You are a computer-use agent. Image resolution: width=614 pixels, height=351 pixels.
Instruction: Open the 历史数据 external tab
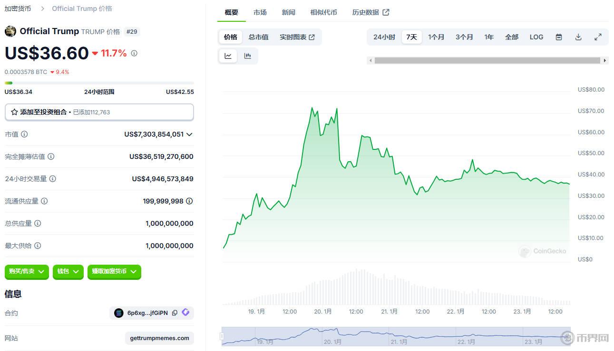tap(370, 12)
